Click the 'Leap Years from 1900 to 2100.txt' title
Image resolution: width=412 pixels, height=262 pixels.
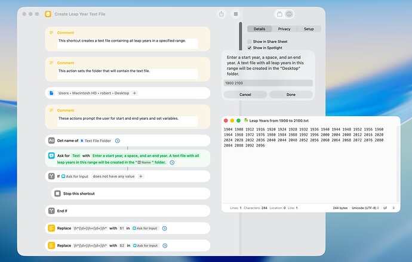pos(279,120)
